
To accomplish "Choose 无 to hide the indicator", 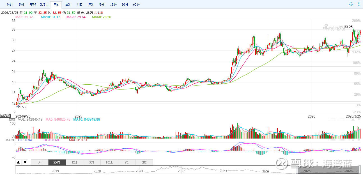I will [x=40, y=162].
